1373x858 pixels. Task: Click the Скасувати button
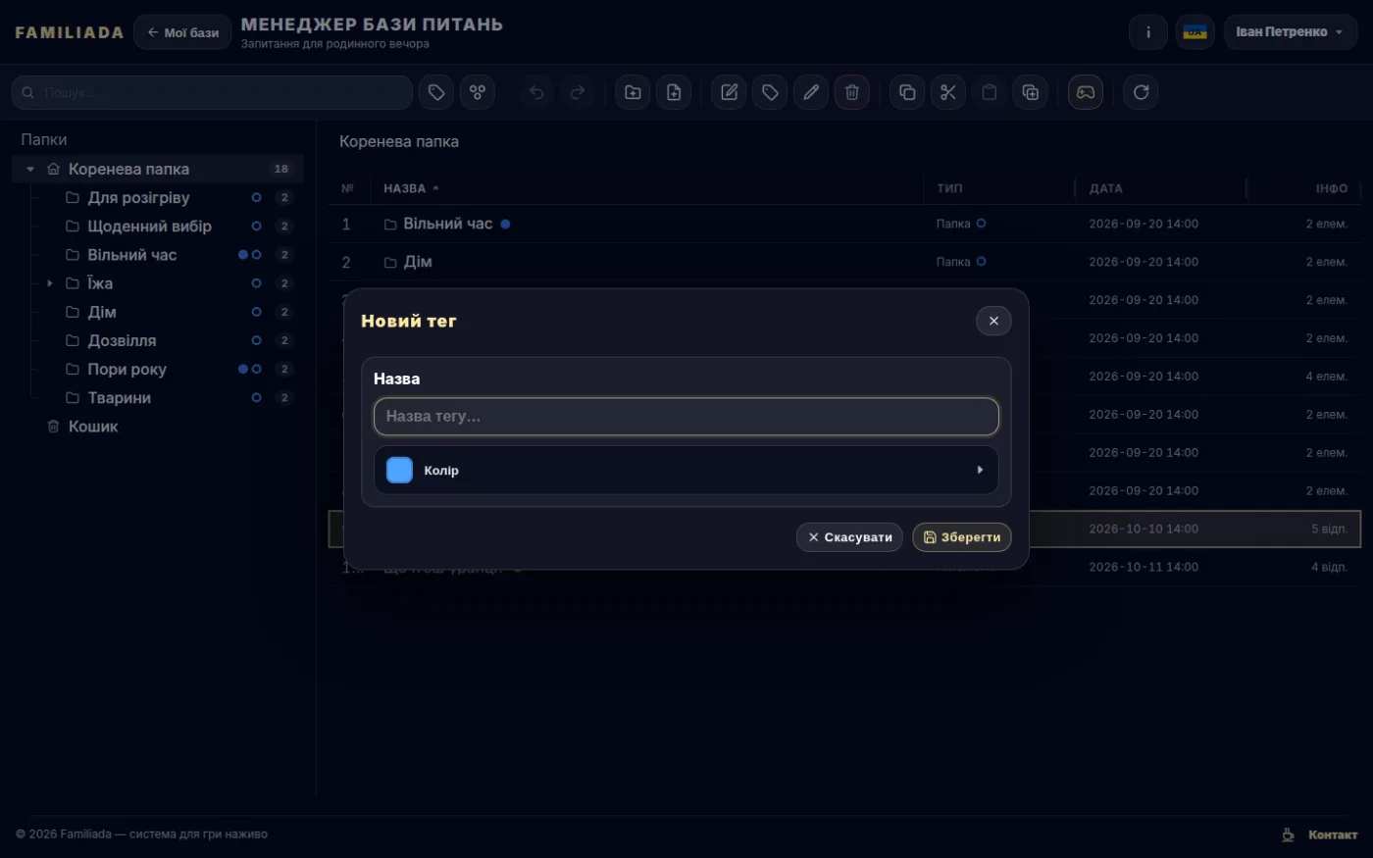point(849,537)
